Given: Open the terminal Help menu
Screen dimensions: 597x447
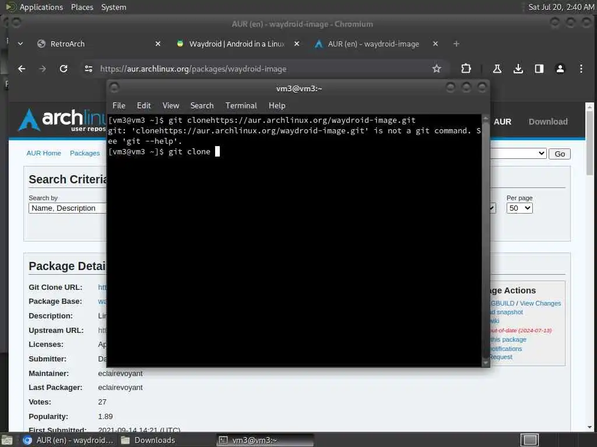Looking at the screenshot, I should [x=277, y=106].
